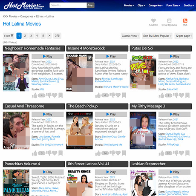Bookmark Insane 4 Monstercock
196x196 pixels.
[124, 95]
